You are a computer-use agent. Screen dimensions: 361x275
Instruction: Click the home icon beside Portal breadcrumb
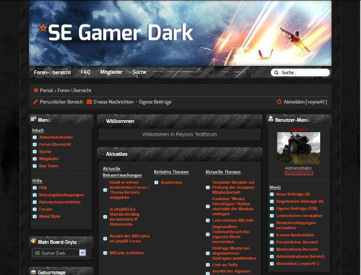point(36,90)
